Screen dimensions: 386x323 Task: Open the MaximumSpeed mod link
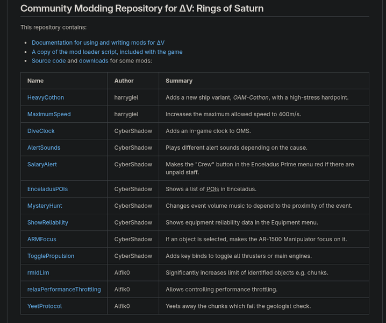(x=49, y=115)
